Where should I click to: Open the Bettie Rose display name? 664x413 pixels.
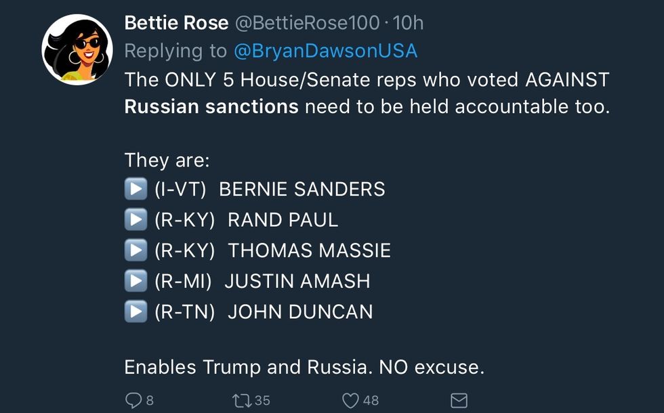coord(176,22)
